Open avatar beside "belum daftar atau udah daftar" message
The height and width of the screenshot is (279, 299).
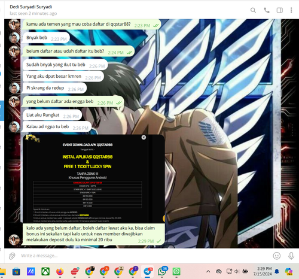coord(14,51)
